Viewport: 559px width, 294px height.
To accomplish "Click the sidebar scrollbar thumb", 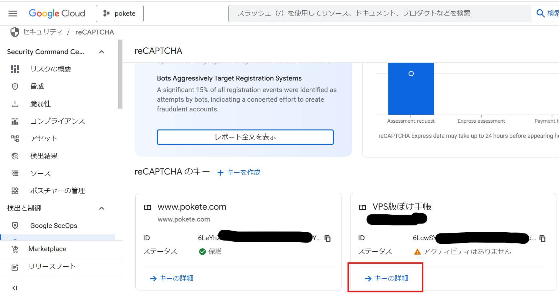I will point(120,74).
